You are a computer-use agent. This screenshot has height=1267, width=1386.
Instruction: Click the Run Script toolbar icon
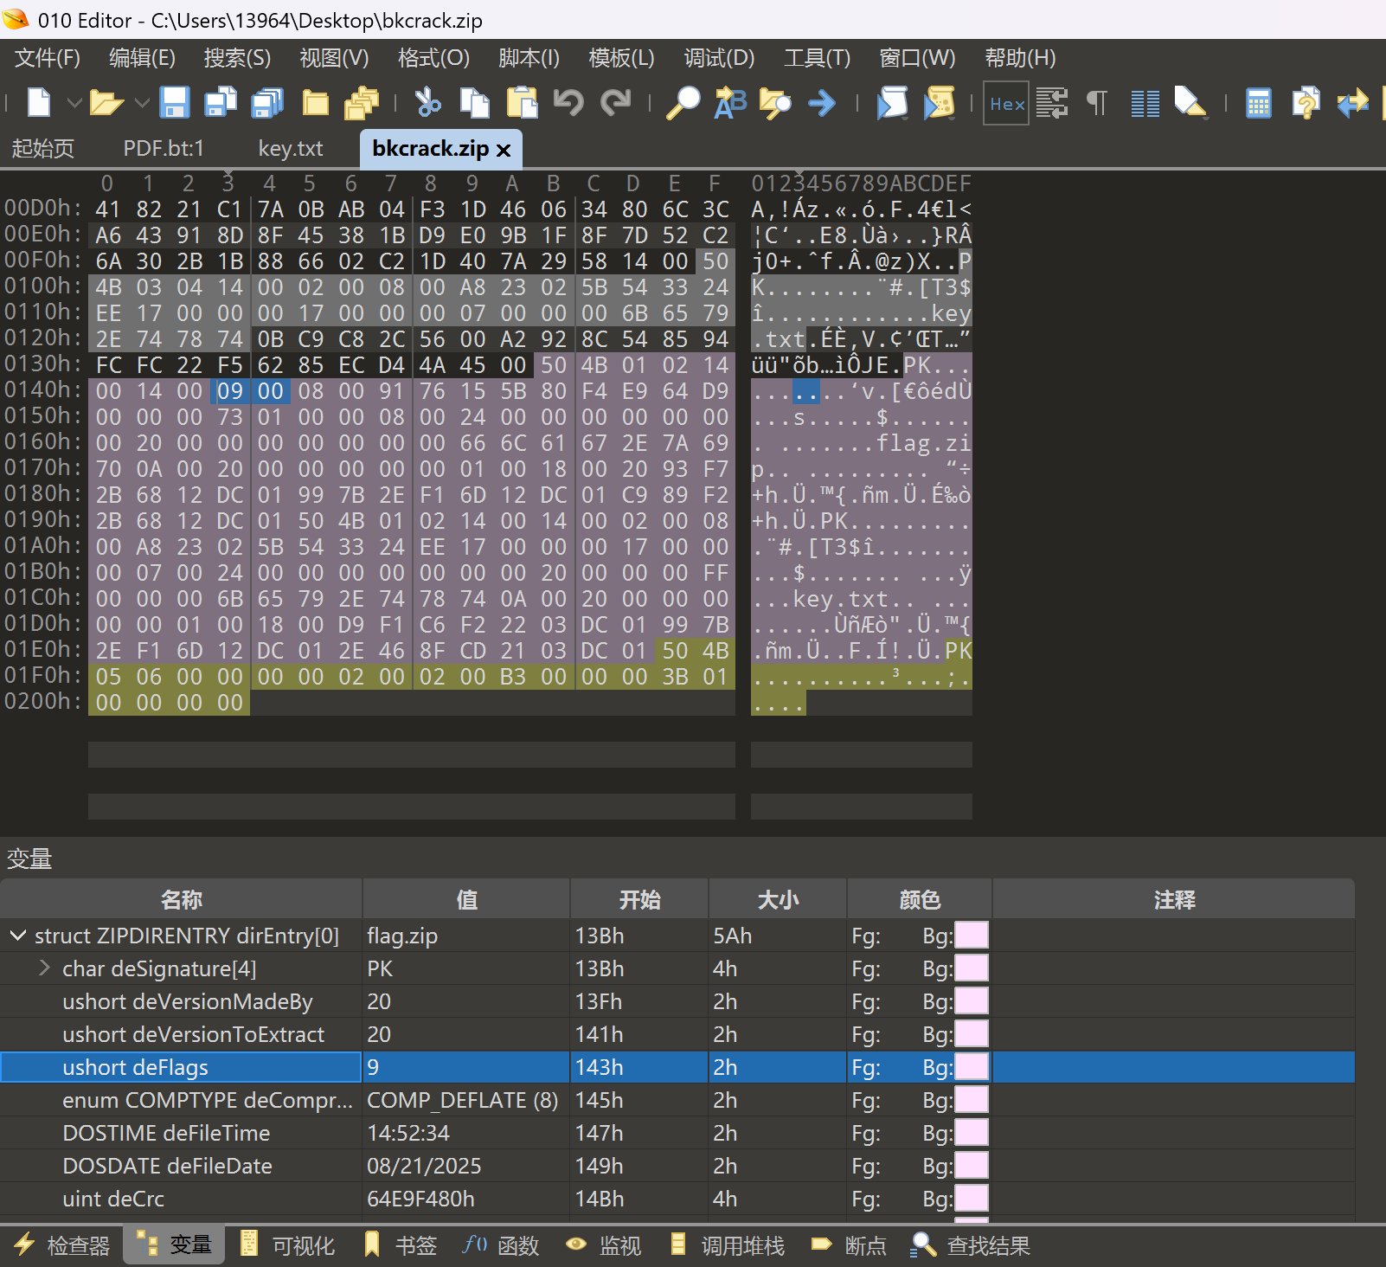tap(892, 103)
